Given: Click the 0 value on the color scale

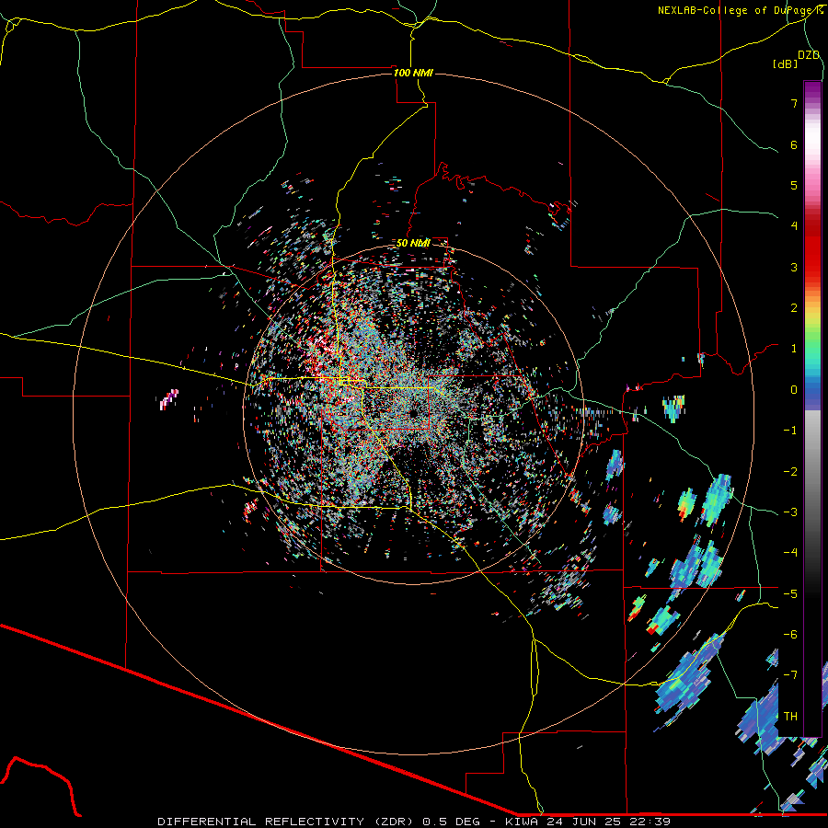Looking at the screenshot, I should tap(794, 390).
